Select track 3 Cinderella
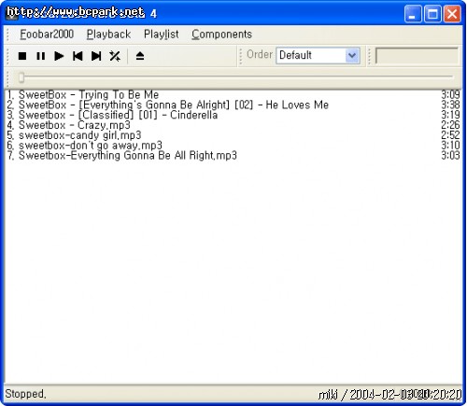 point(233,115)
